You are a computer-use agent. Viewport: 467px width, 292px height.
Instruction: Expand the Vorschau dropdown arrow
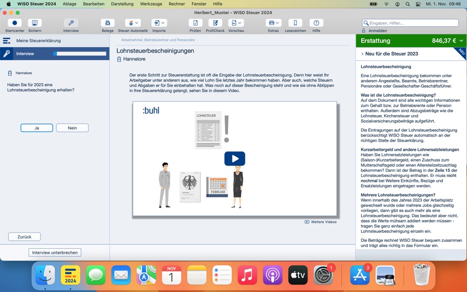click(240, 23)
